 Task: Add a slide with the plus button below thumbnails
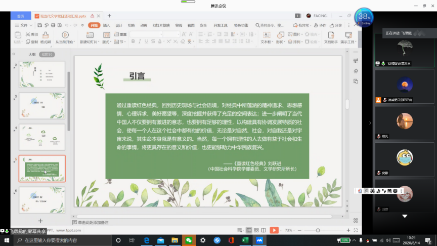(40, 221)
